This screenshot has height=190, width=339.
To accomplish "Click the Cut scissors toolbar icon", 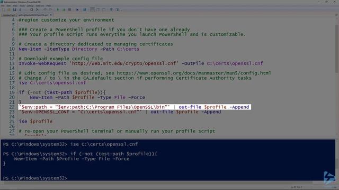I will pos(20,9).
